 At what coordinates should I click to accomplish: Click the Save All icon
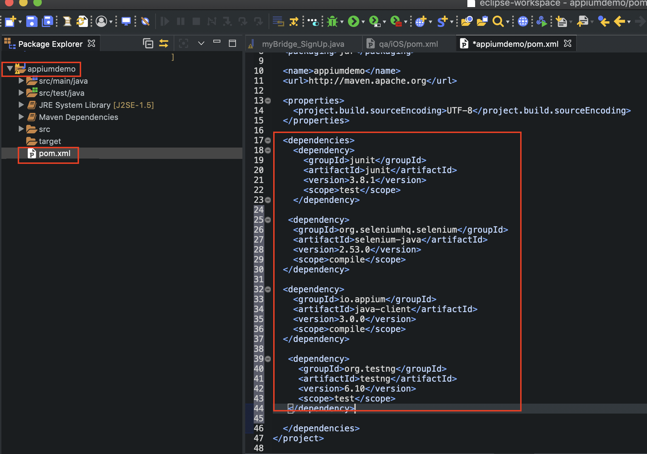point(47,22)
